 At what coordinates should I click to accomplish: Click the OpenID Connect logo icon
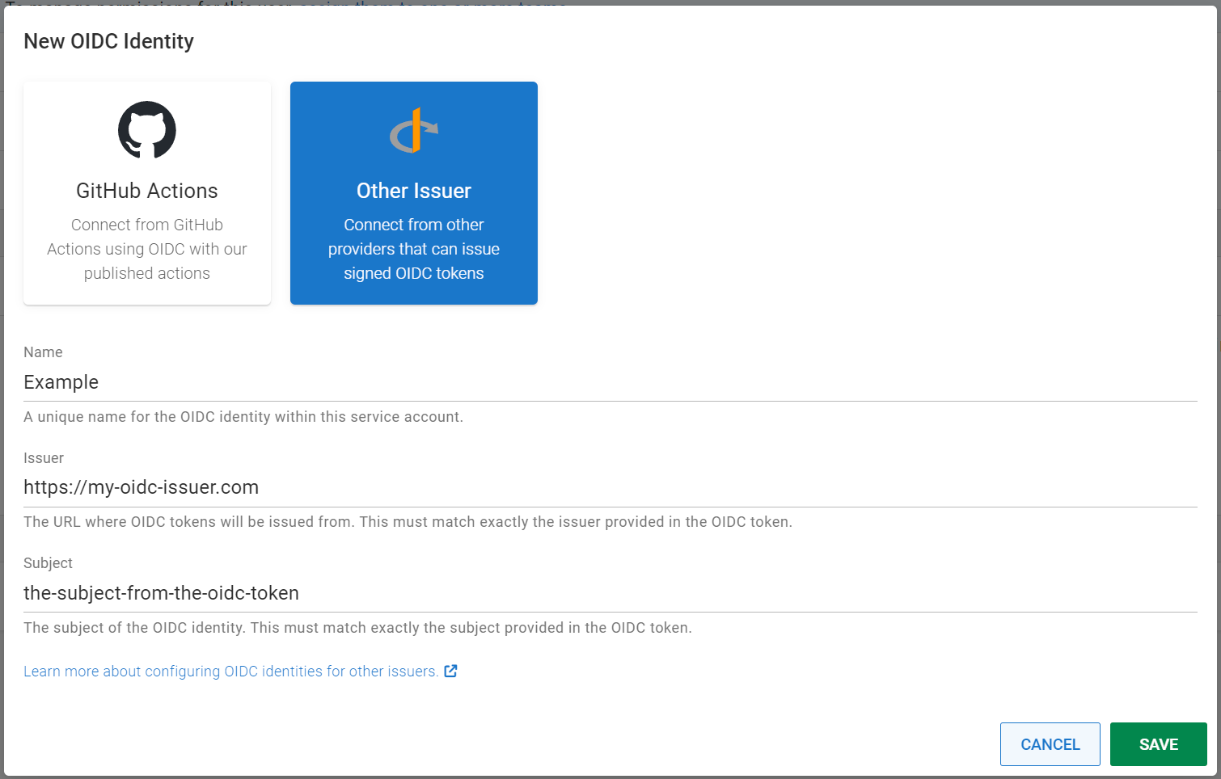(414, 130)
